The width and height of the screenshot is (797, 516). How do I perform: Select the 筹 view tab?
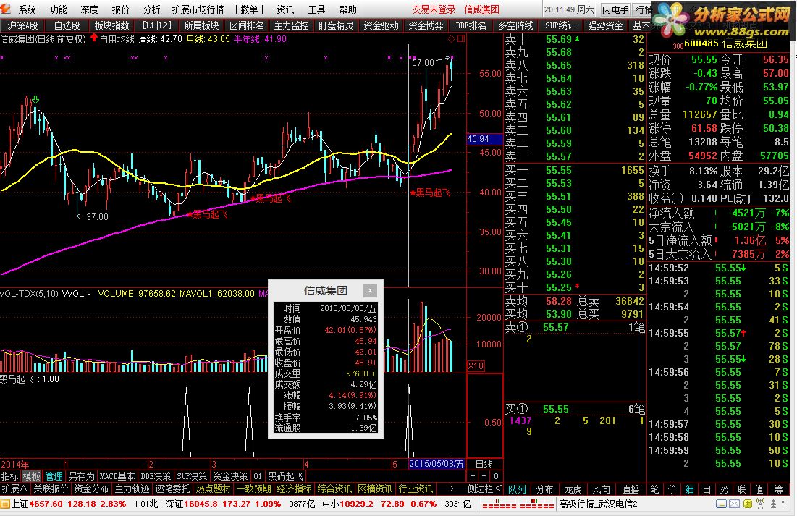coord(778,489)
